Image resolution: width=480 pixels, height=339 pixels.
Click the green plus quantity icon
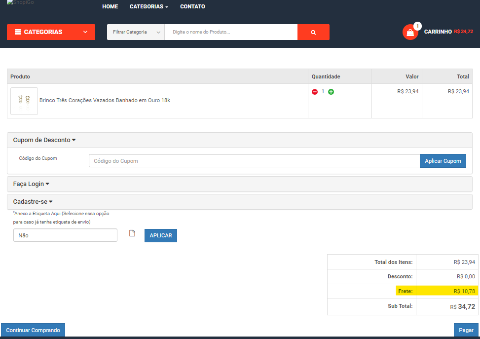pos(331,92)
